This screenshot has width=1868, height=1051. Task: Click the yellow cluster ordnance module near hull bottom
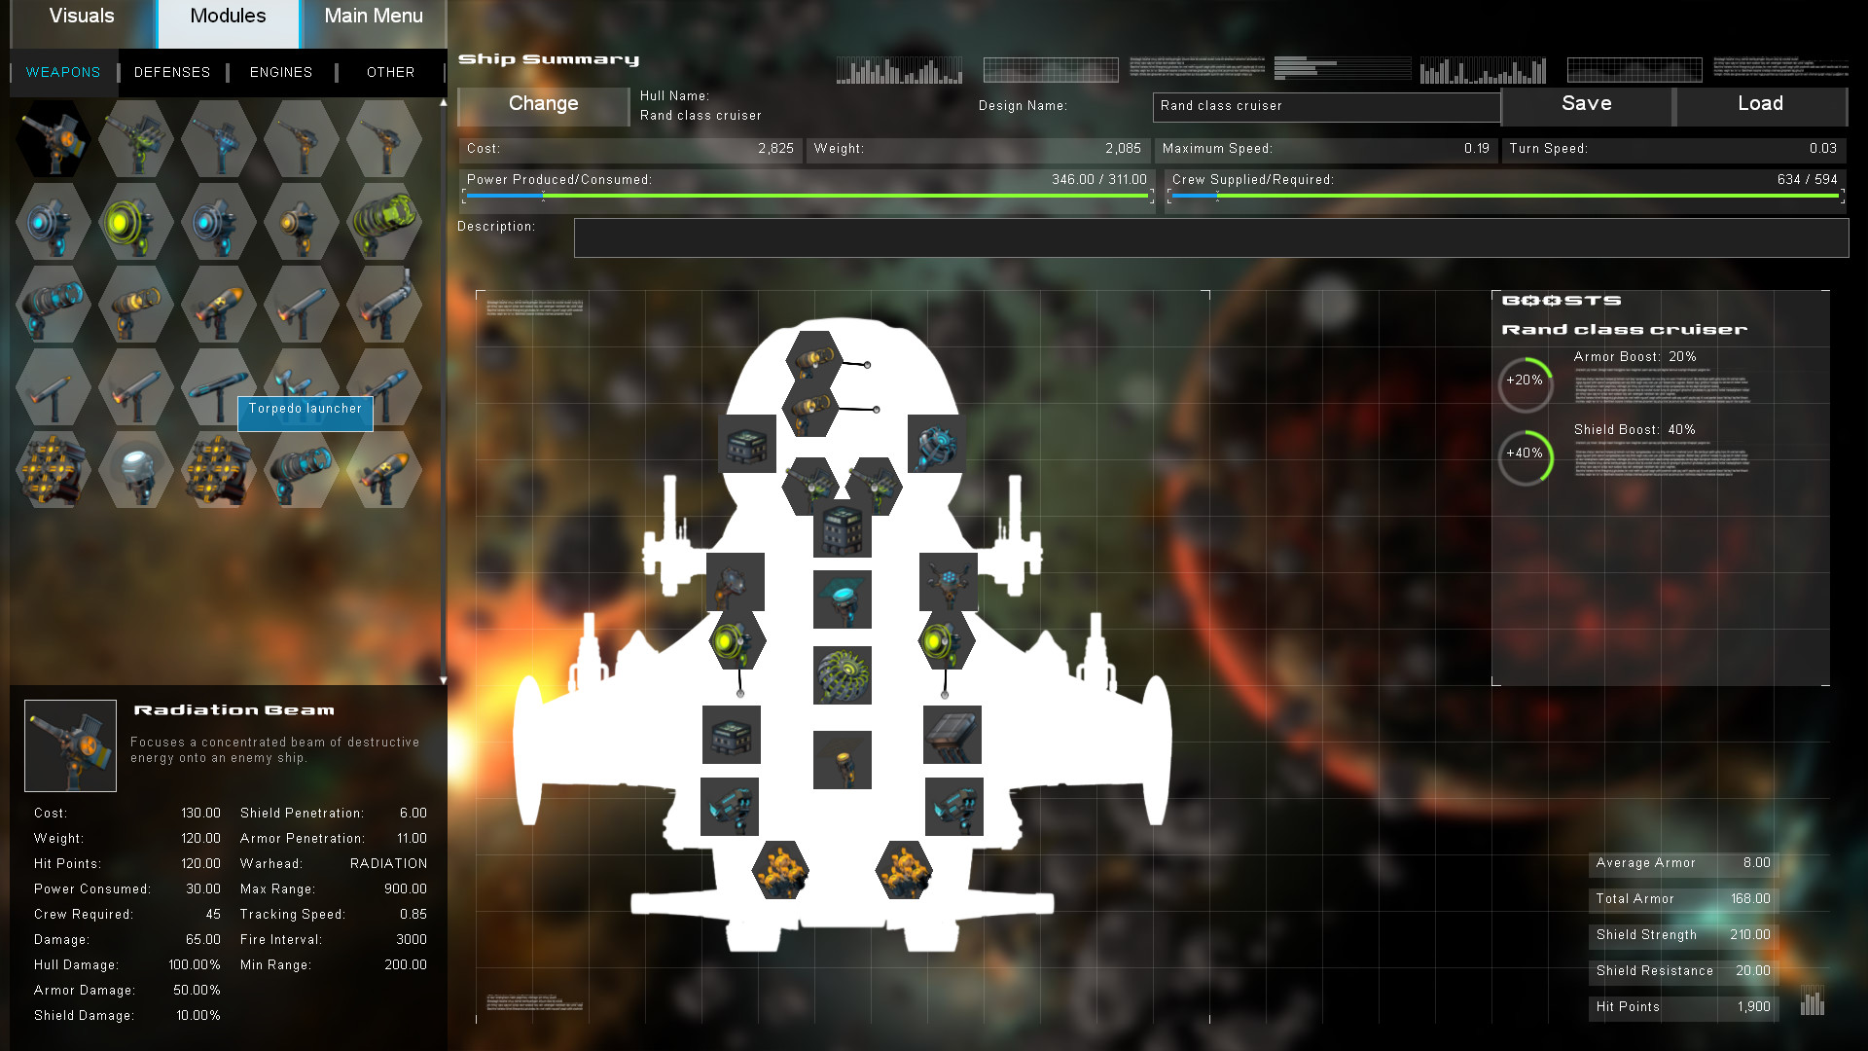click(x=781, y=870)
